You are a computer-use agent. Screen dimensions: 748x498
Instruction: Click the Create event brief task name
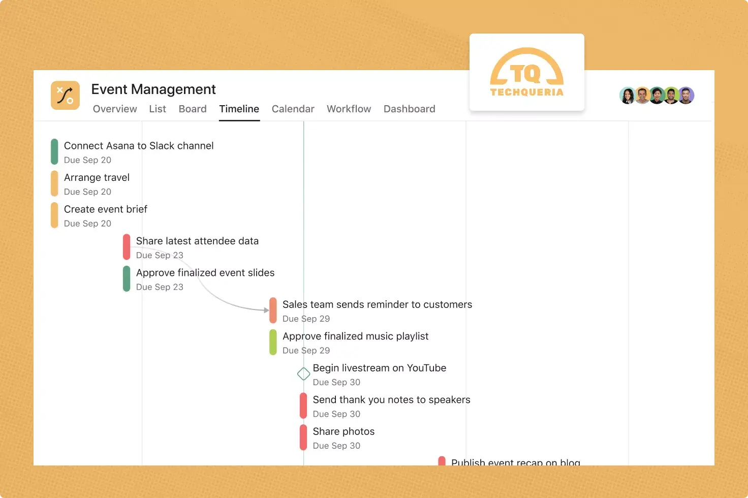105,209
